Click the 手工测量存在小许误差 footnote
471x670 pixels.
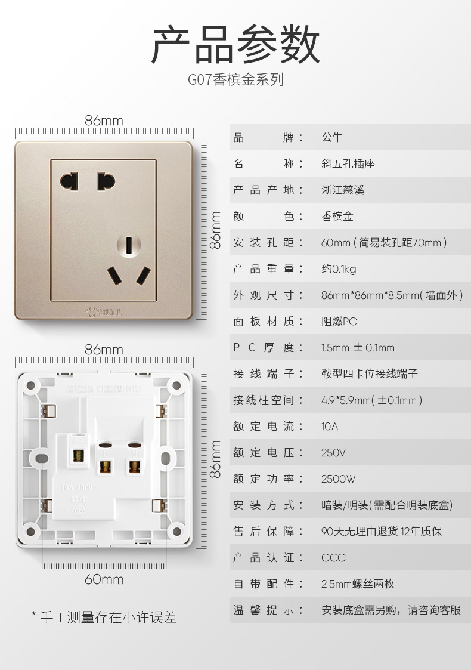tap(104, 617)
